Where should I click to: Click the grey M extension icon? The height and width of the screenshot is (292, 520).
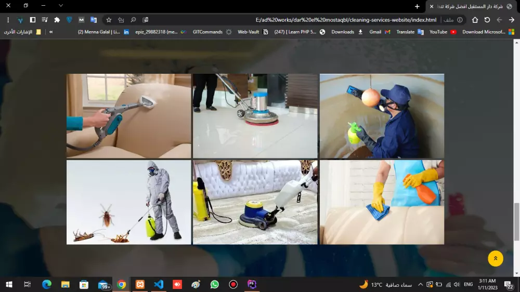click(81, 20)
